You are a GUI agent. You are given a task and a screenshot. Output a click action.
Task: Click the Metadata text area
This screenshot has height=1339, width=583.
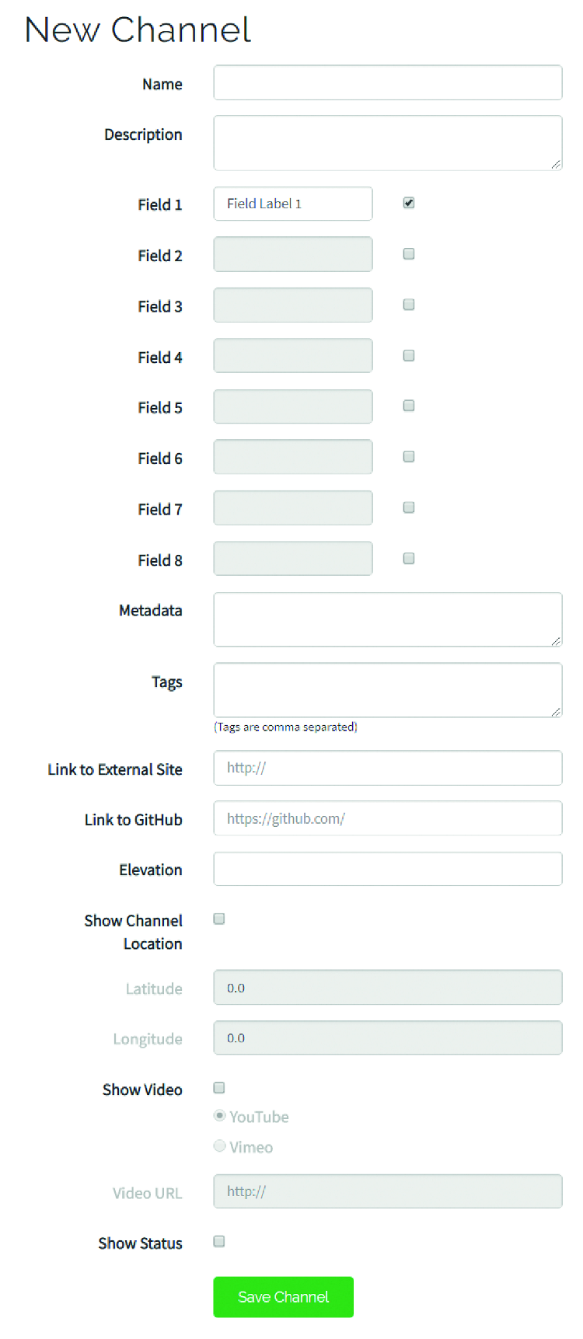(x=387, y=619)
